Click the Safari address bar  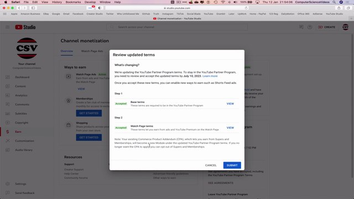(177, 8)
